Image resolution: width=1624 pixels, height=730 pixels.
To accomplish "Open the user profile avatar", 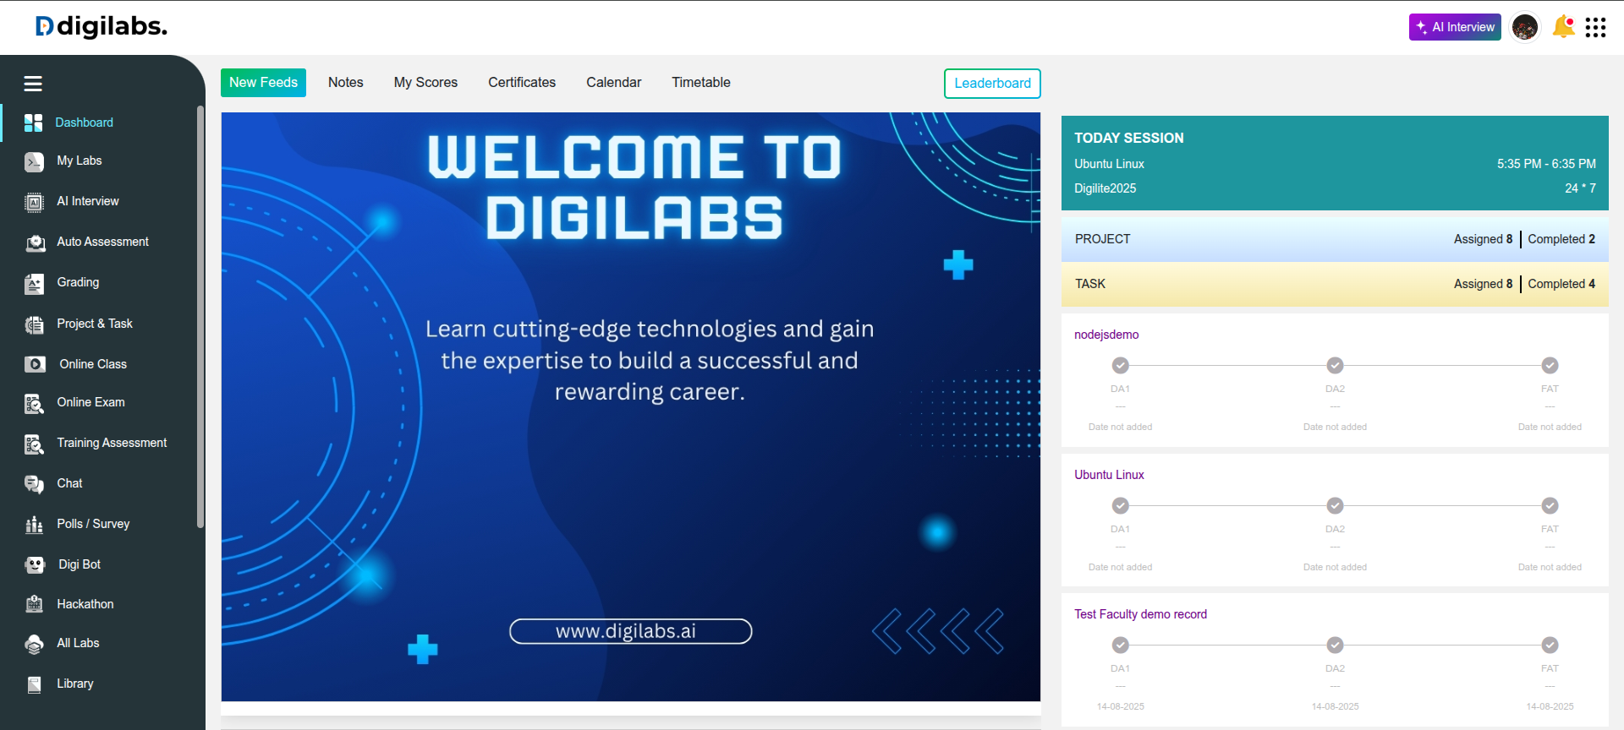I will [1525, 27].
